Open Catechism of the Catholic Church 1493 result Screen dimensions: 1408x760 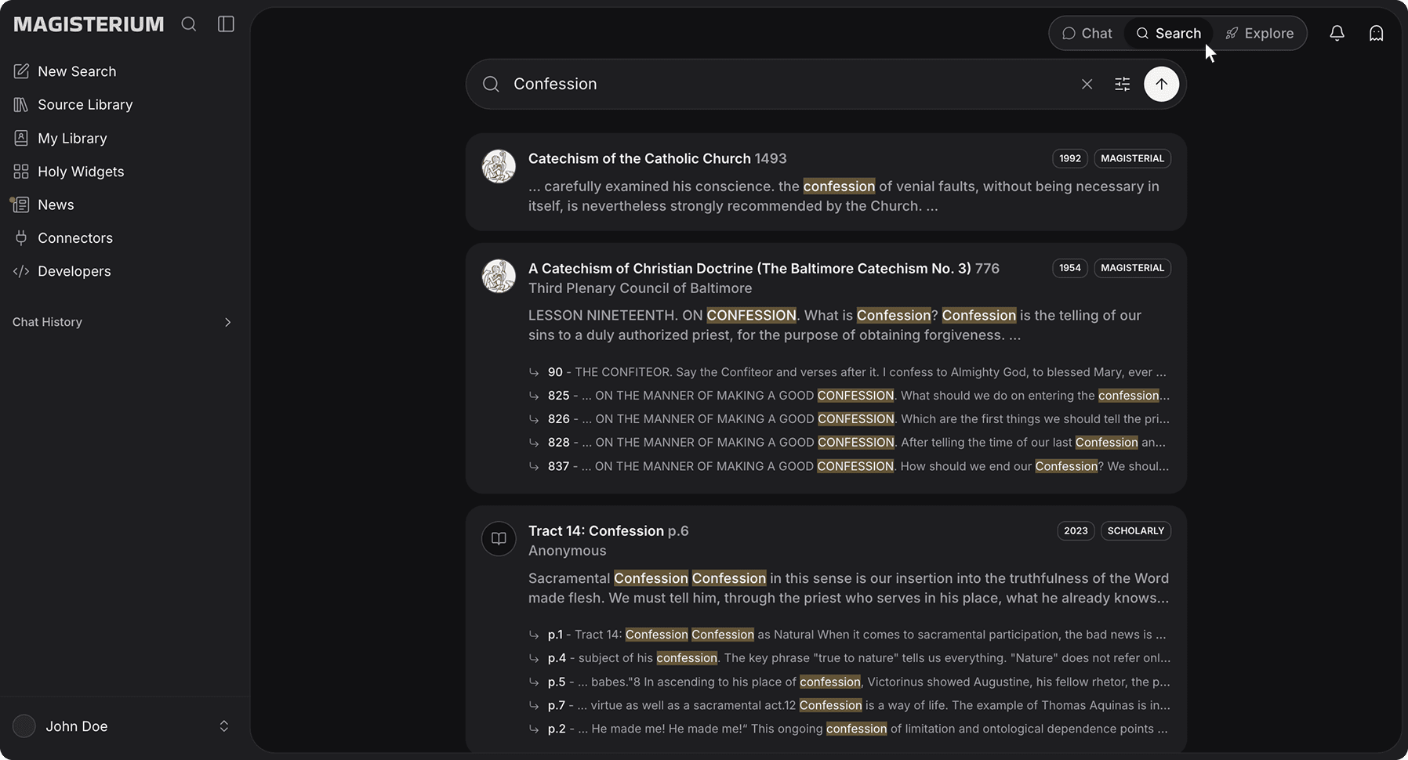(x=657, y=158)
